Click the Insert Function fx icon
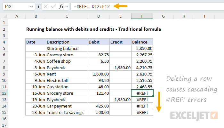Screen dimensions: 224x128 tap(61, 6)
